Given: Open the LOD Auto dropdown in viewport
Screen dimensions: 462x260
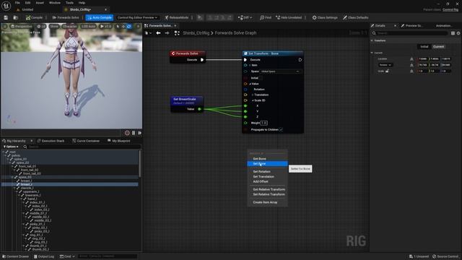Looking at the screenshot, I should tap(88, 27).
